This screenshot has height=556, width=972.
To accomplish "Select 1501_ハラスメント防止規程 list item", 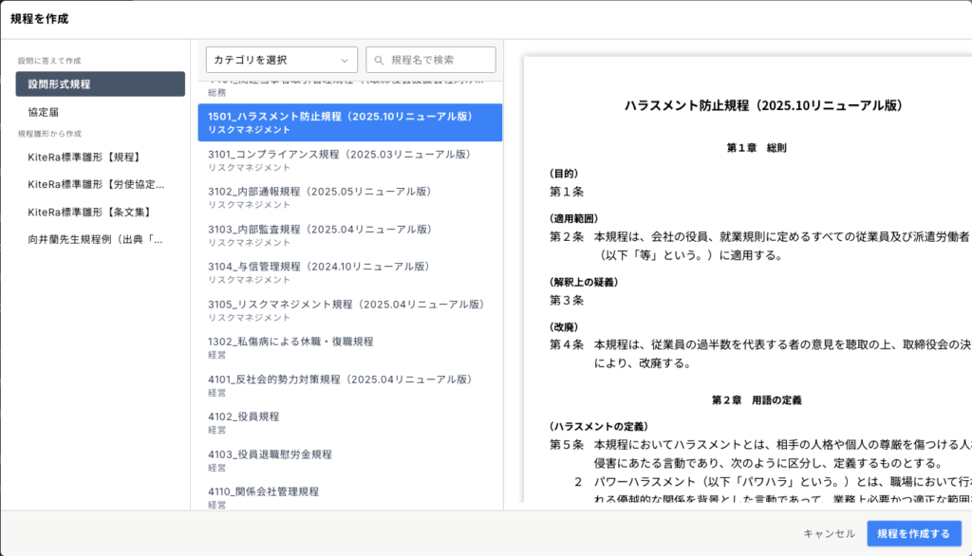I will pyautogui.click(x=349, y=122).
